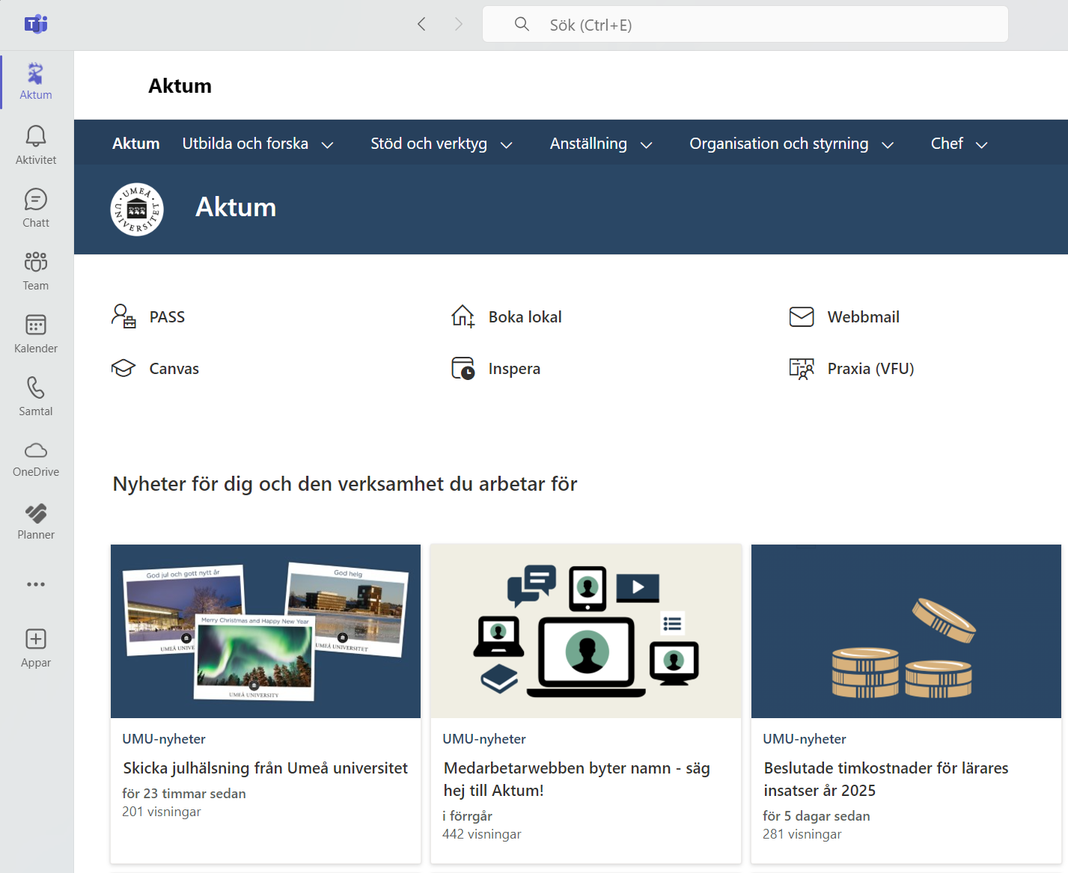
Task: Click the Webbmail envelope icon
Action: [802, 316]
